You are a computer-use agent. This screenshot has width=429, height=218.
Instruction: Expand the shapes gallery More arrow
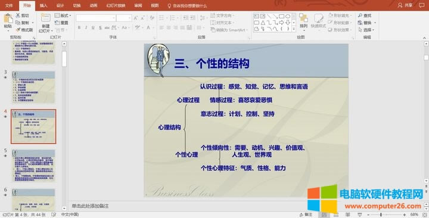(294, 29)
